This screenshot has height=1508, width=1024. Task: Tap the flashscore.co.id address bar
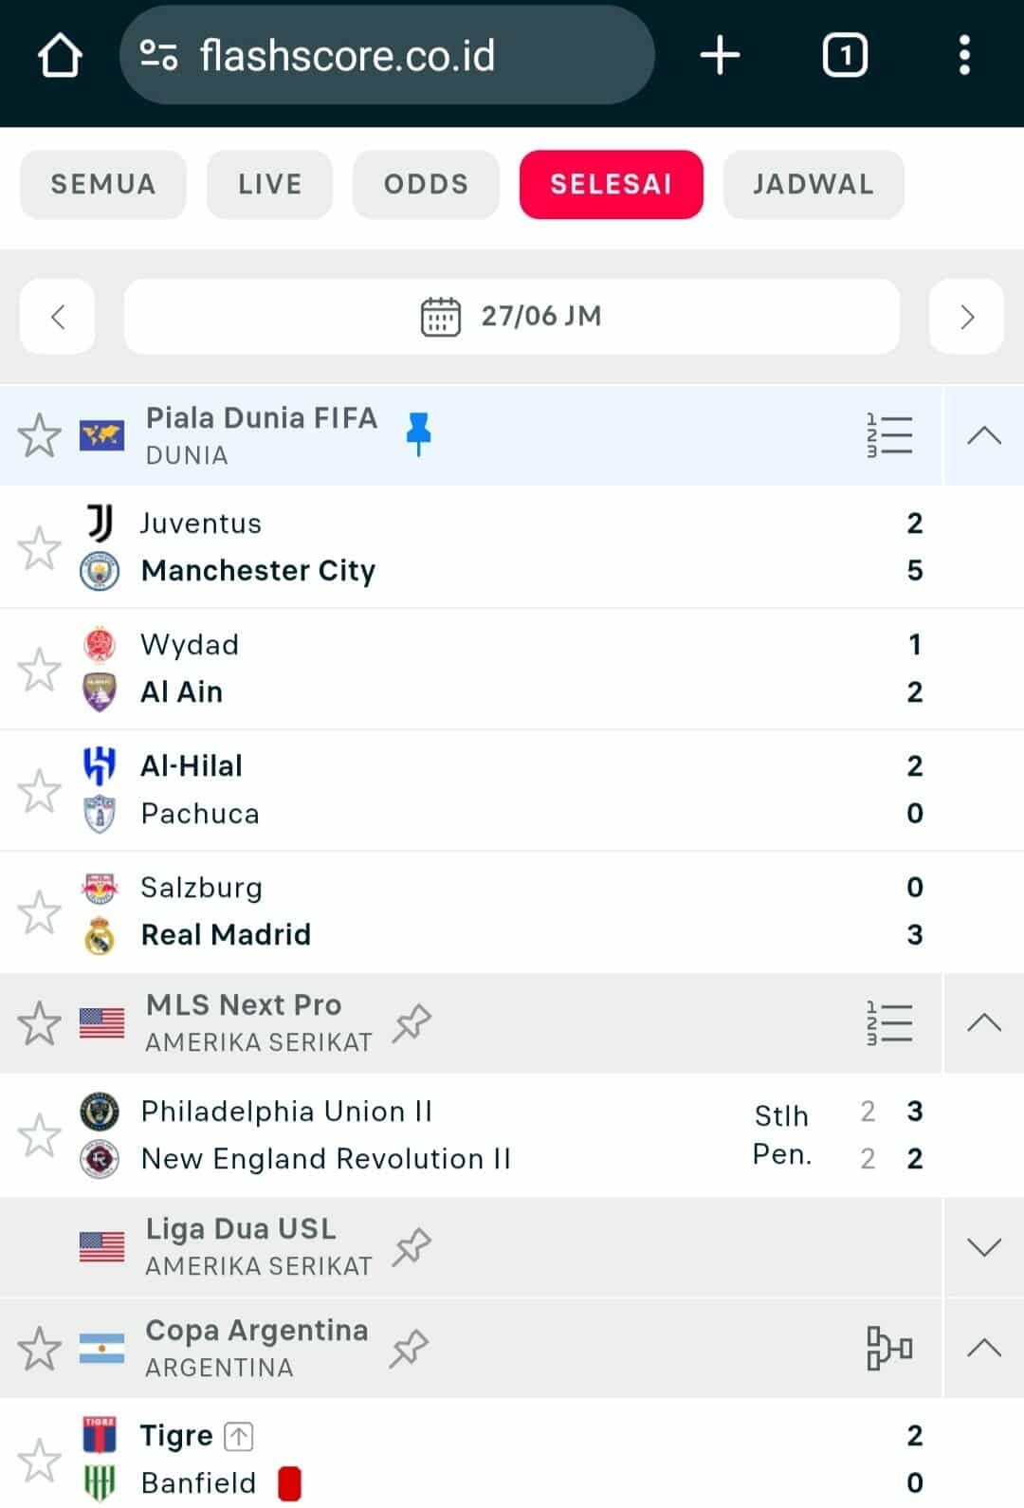[387, 55]
